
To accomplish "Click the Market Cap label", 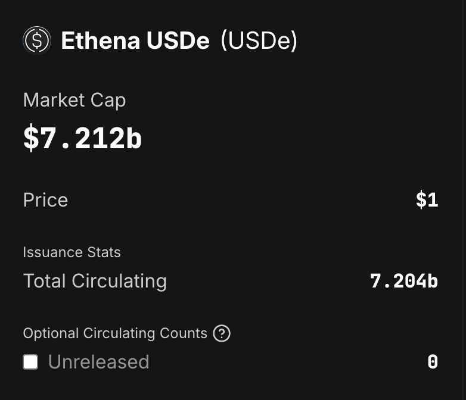I will (x=74, y=100).
